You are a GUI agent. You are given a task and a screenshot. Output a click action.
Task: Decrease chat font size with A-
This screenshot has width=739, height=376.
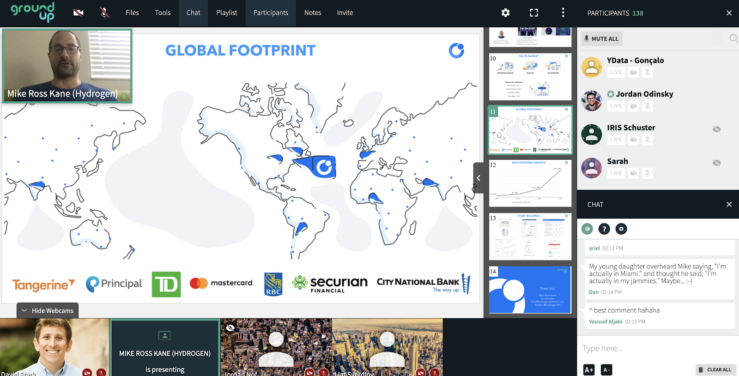[606, 370]
